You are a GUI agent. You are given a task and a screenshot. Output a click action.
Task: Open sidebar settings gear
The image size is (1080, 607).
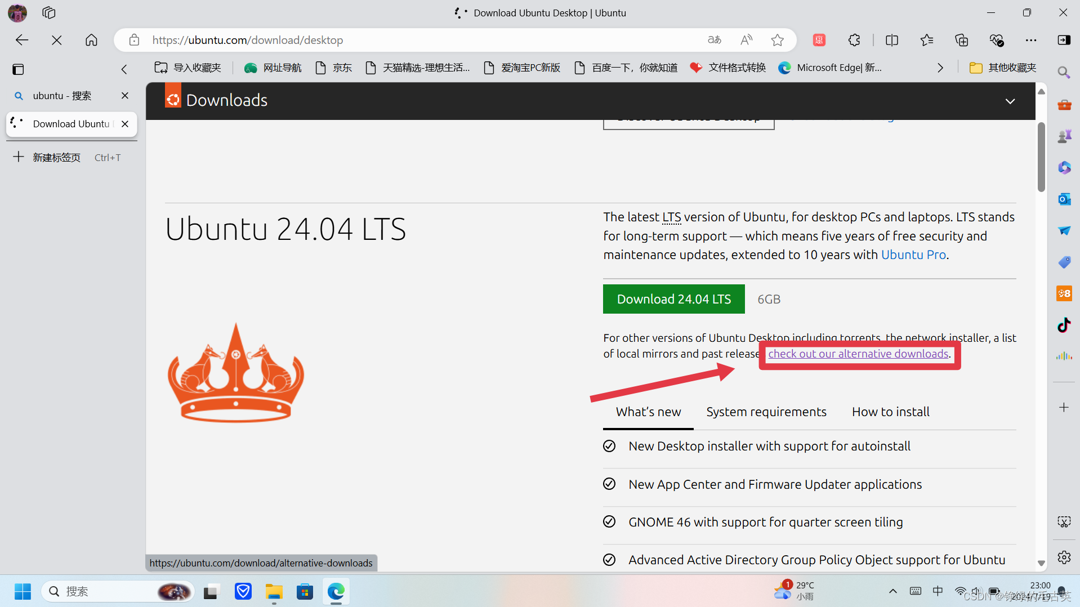click(x=1064, y=557)
